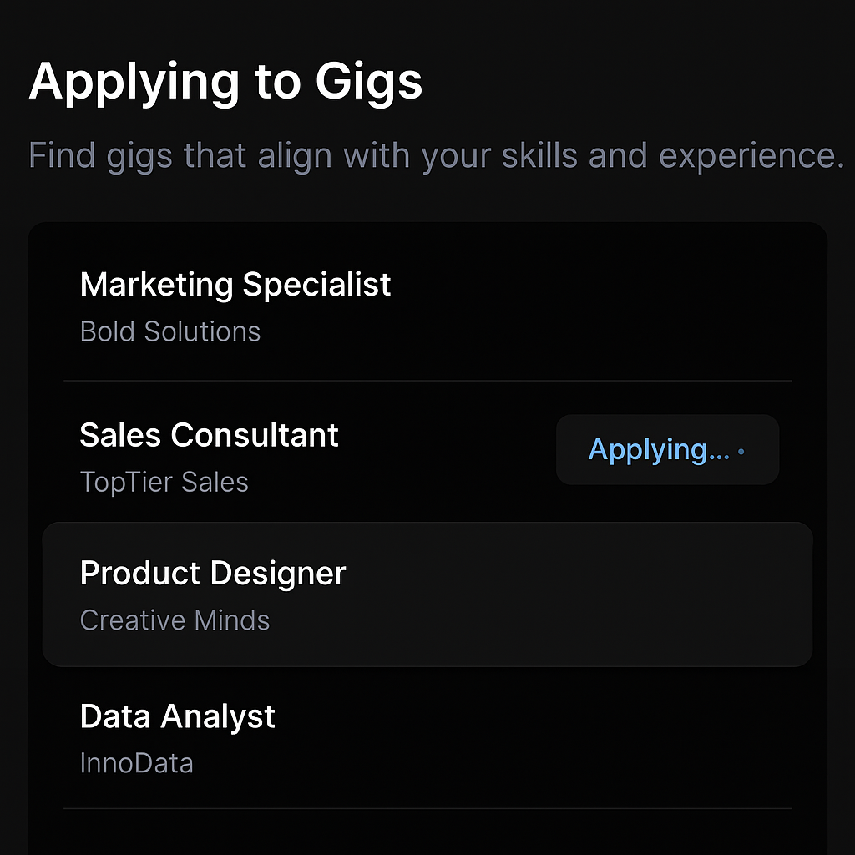
Task: Select the Bold Solutions company name
Action: 170,331
